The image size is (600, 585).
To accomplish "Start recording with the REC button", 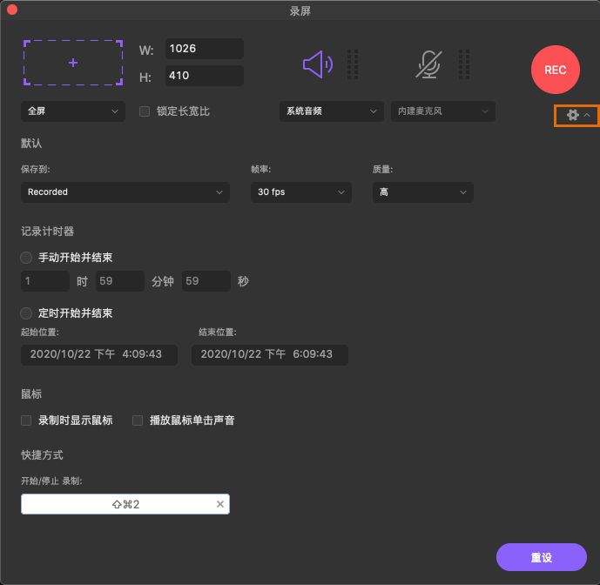I will tap(556, 70).
